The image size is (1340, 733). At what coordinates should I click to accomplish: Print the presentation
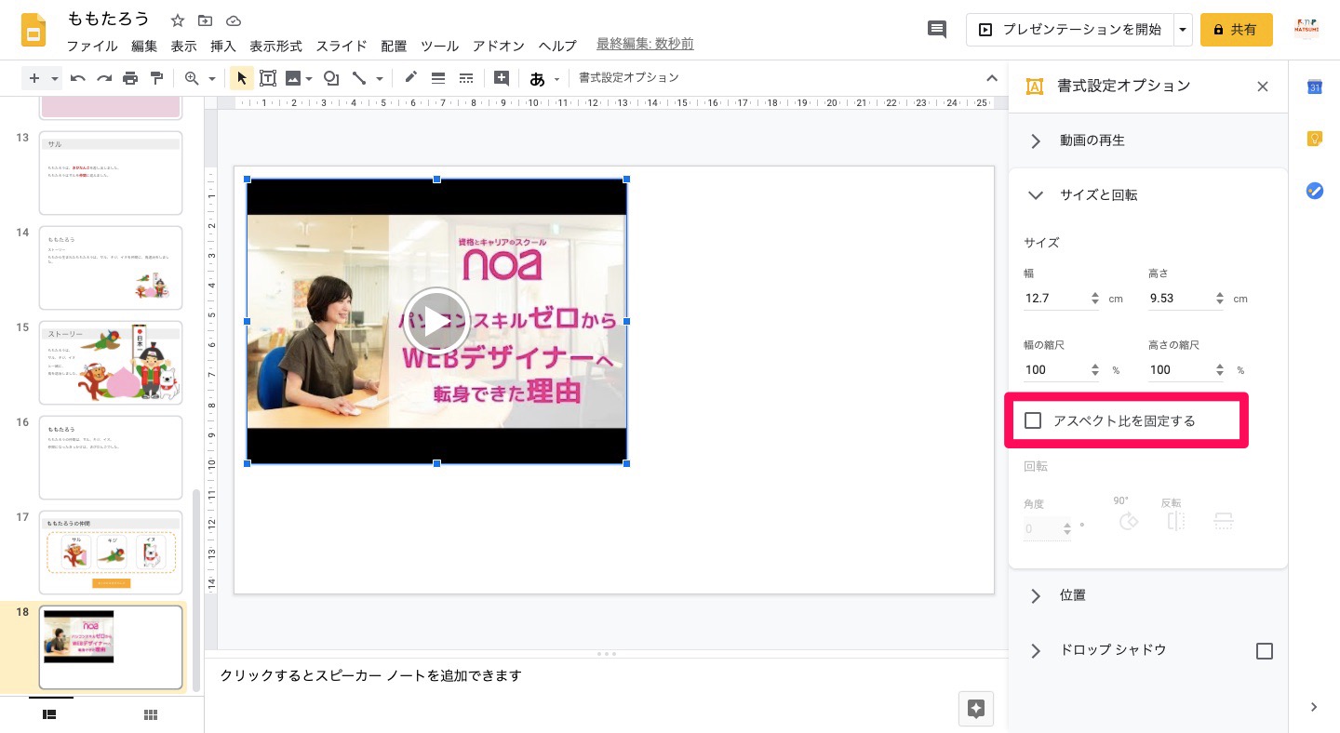pyautogui.click(x=130, y=78)
